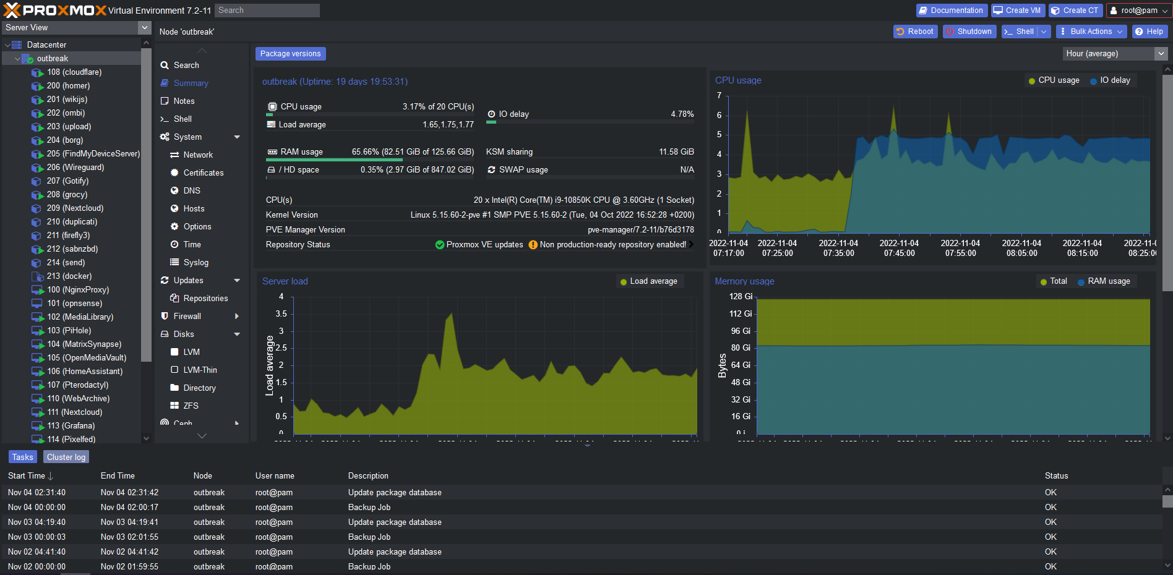Collapse the Disks menu group
Viewport: 1173px width, 575px height.
pos(237,334)
